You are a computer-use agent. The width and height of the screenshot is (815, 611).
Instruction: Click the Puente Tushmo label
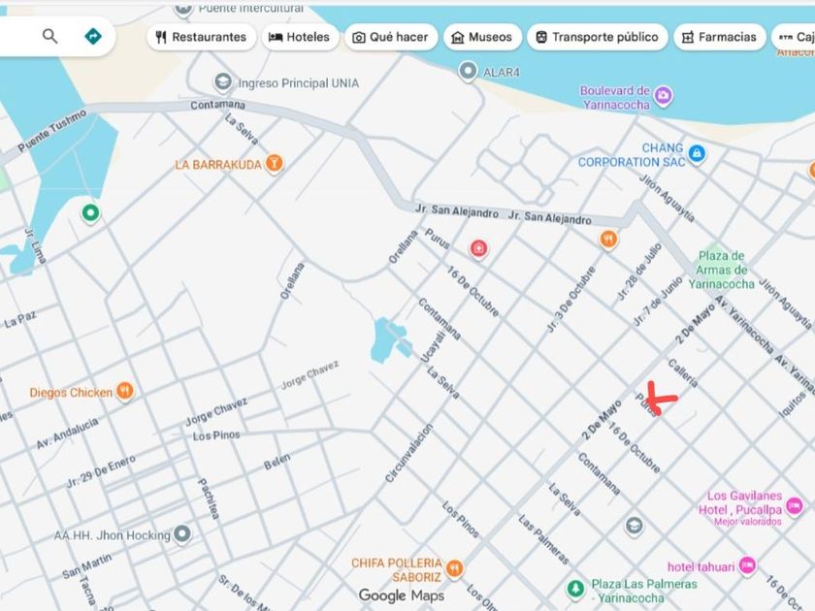tap(52, 131)
